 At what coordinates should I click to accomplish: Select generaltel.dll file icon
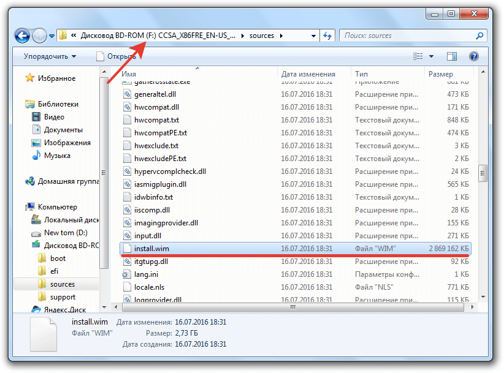tap(128, 94)
